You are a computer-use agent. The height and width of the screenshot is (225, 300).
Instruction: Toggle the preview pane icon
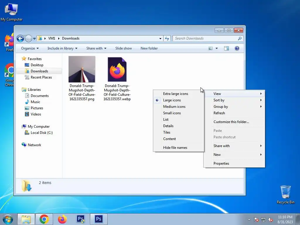(x=226, y=48)
